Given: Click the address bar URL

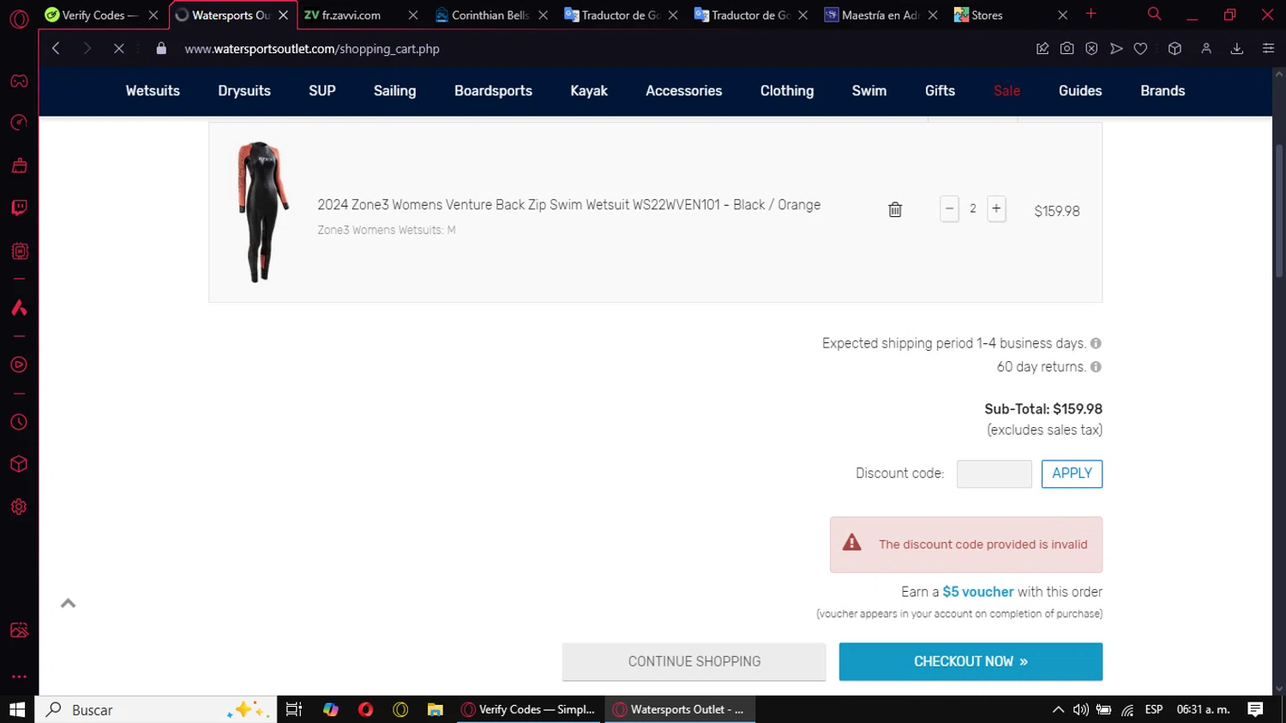Looking at the screenshot, I should [312, 49].
